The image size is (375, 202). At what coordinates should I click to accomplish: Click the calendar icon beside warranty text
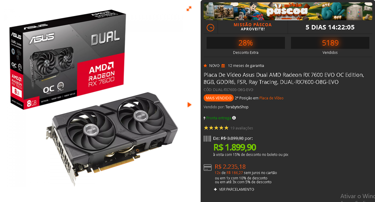point(223,66)
